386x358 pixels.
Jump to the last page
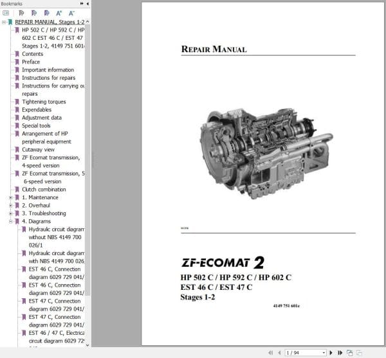click(340, 353)
